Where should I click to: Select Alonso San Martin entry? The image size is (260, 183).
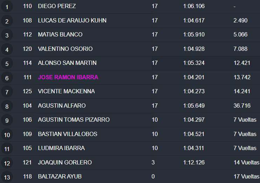point(67,63)
